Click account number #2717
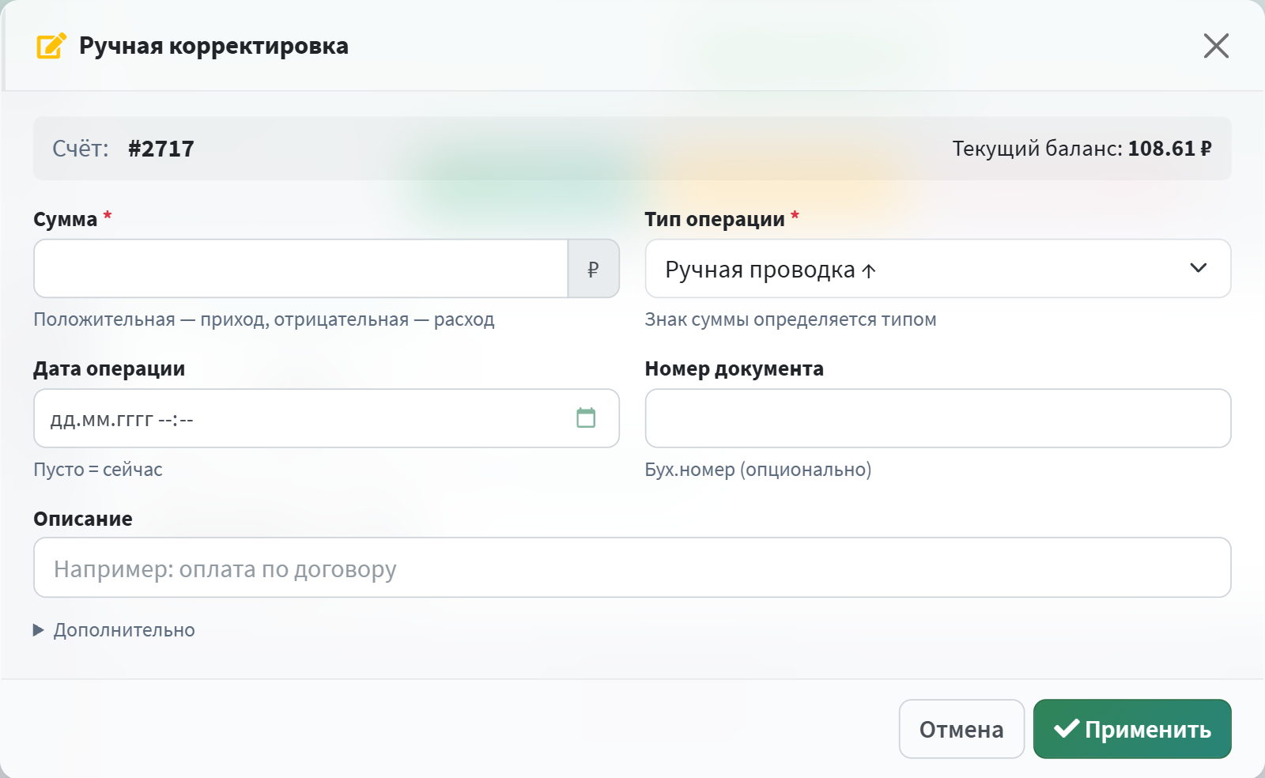1265x778 pixels. 161,149
